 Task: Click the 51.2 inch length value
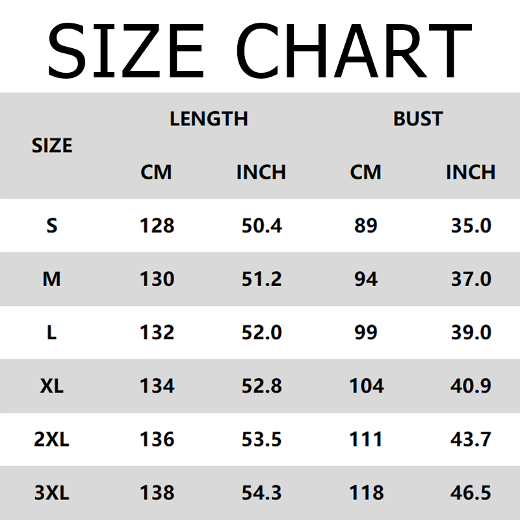click(261, 279)
